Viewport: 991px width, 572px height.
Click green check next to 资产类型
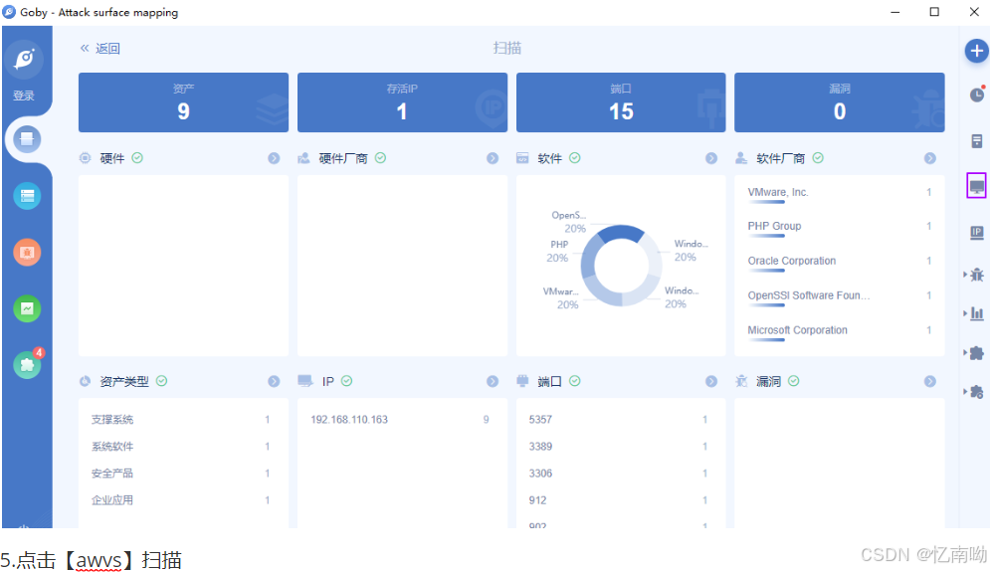click(162, 381)
